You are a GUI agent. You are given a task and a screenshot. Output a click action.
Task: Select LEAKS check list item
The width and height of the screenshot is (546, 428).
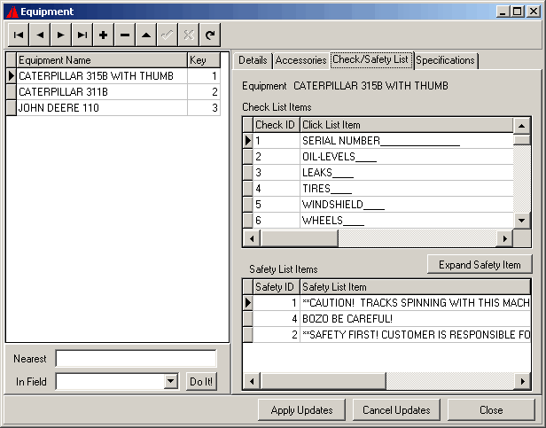click(x=378, y=173)
